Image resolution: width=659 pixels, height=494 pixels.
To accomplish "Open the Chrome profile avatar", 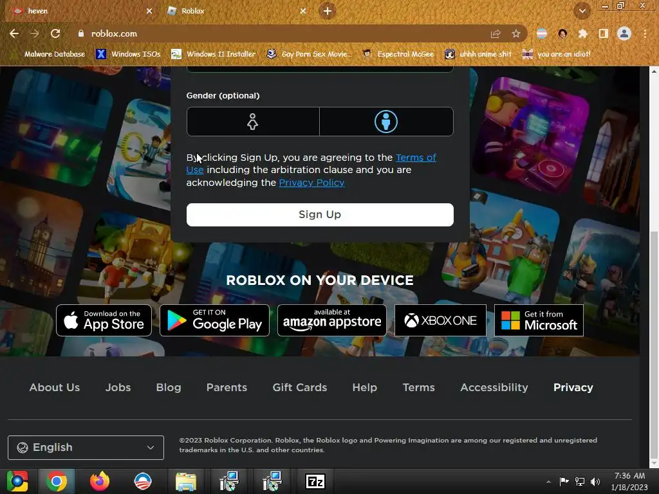I will tap(624, 33).
